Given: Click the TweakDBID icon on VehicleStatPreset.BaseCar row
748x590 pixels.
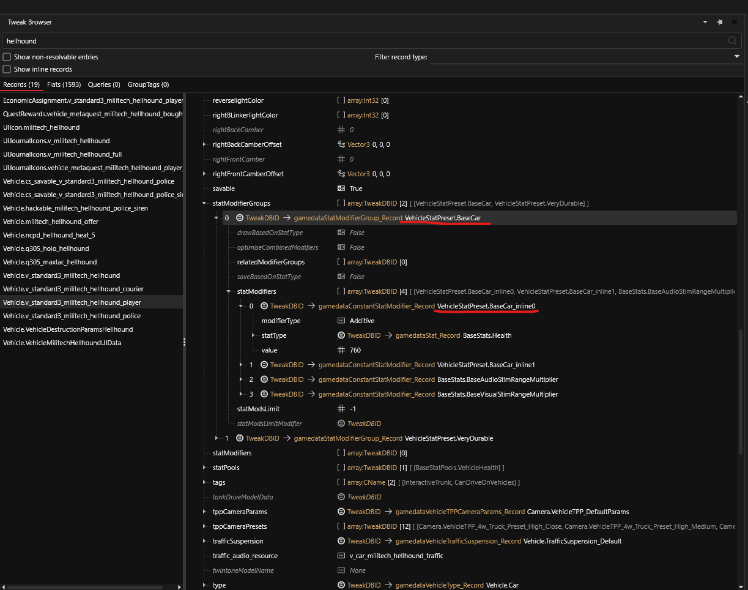Looking at the screenshot, I should click(240, 218).
